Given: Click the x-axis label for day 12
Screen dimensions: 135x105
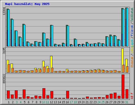Looking at the screenshot, I should pyautogui.click(x=51, y=102).
